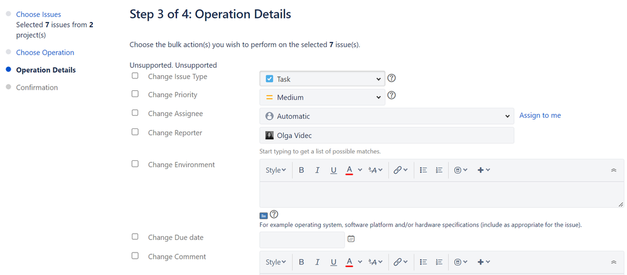The width and height of the screenshot is (627, 275).
Task: Open emoji picker in Comment editor
Action: (461, 262)
